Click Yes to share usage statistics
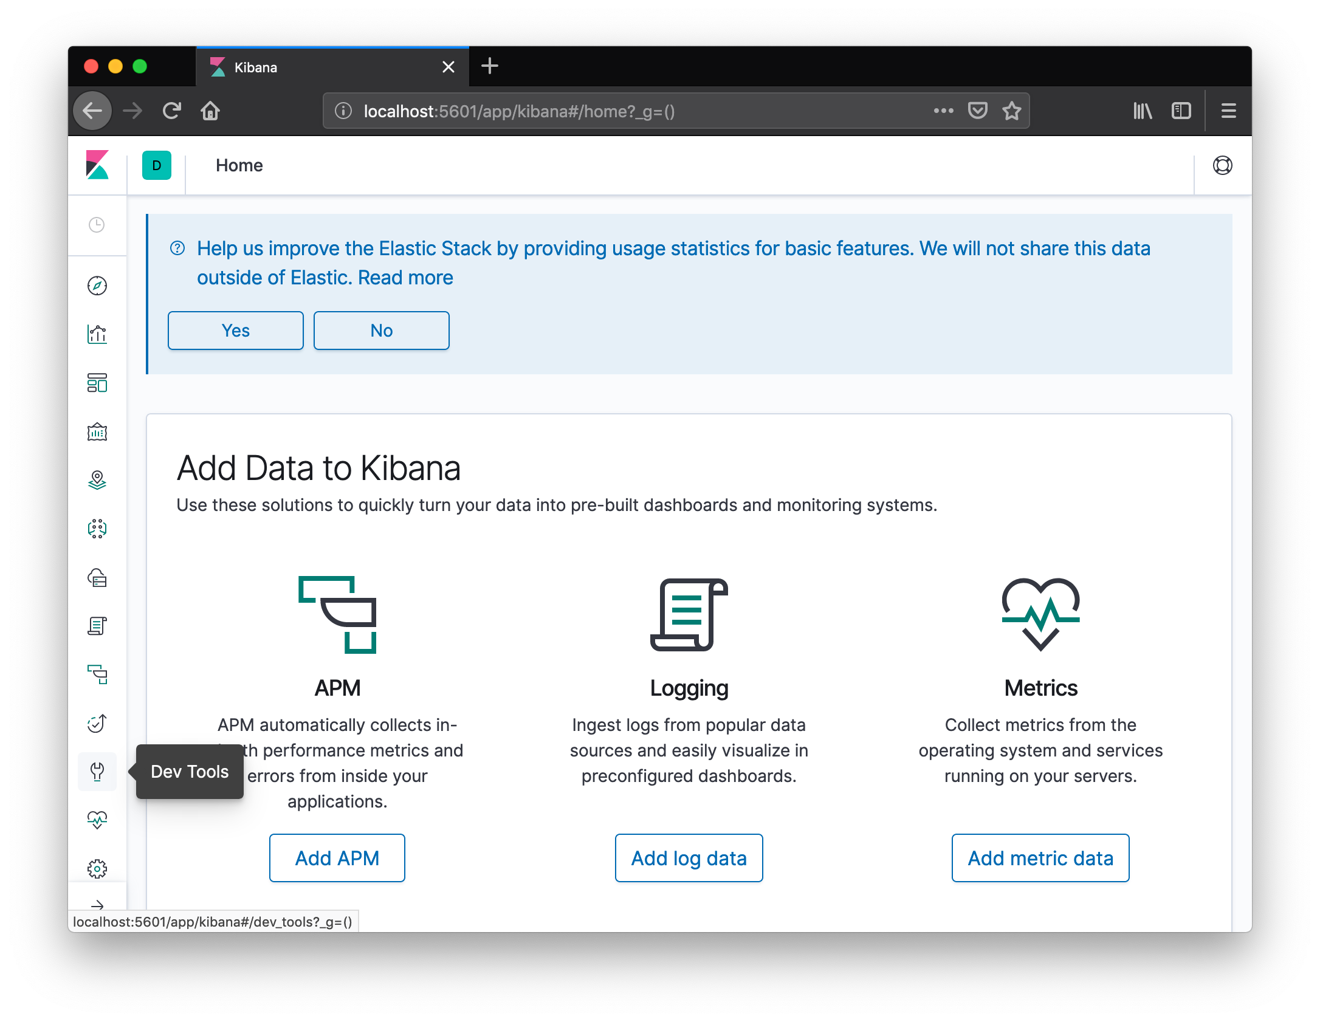1320x1022 pixels. pos(235,331)
